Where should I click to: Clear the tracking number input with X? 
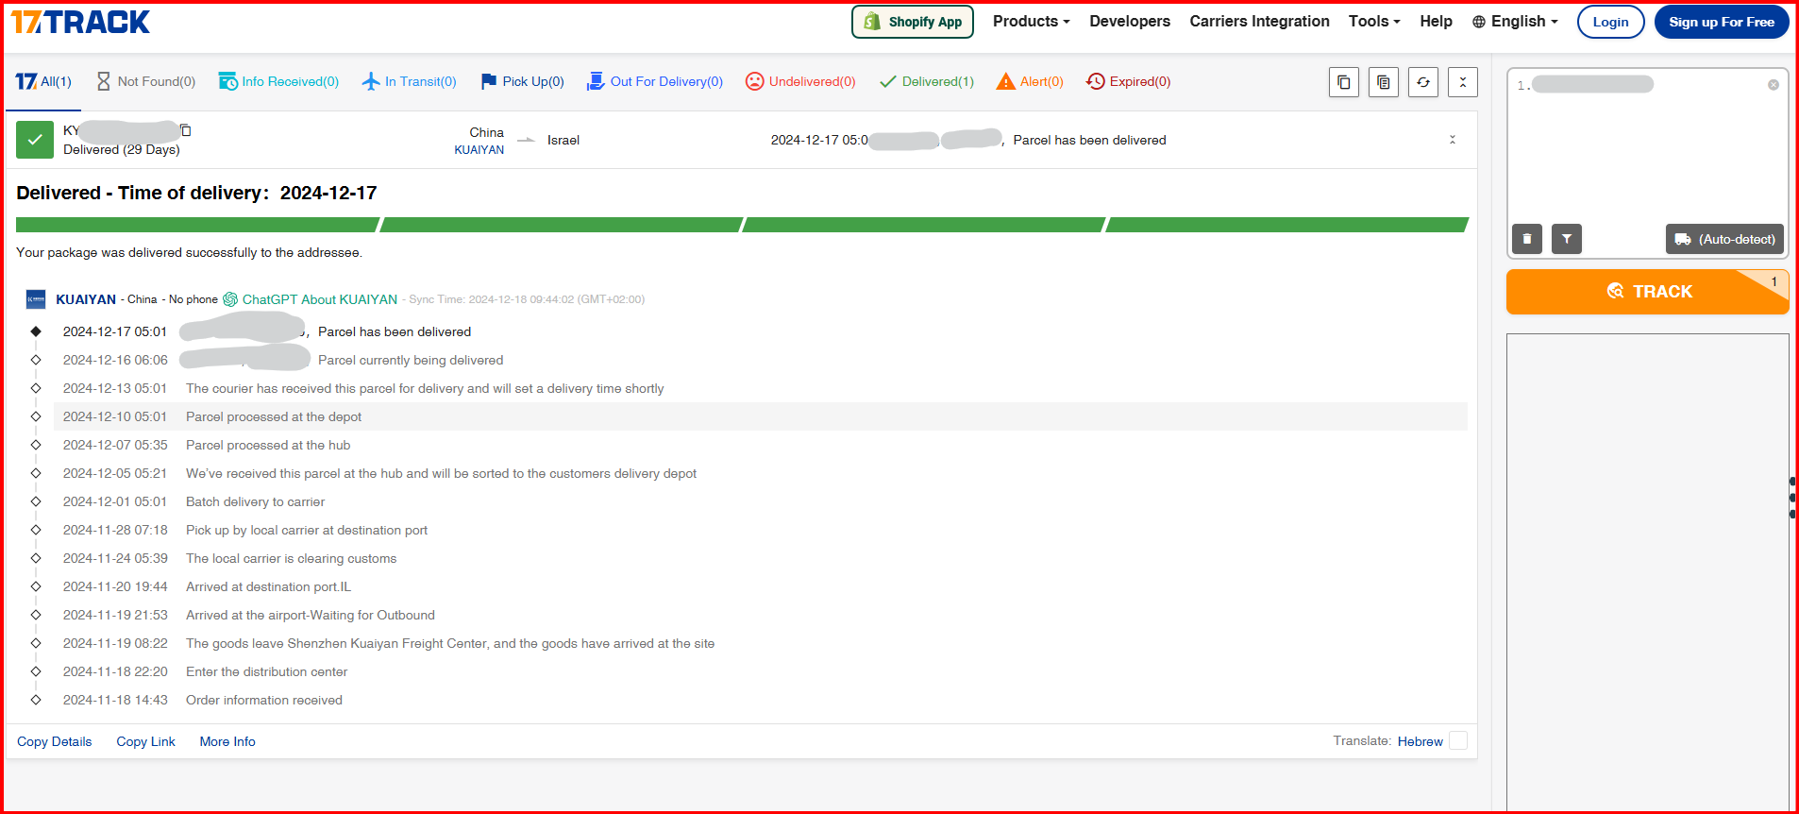point(1773,85)
